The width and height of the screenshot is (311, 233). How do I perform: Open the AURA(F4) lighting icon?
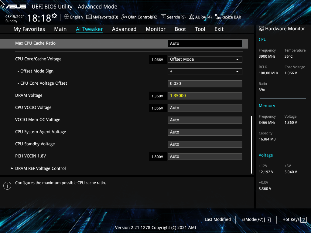[192, 17]
